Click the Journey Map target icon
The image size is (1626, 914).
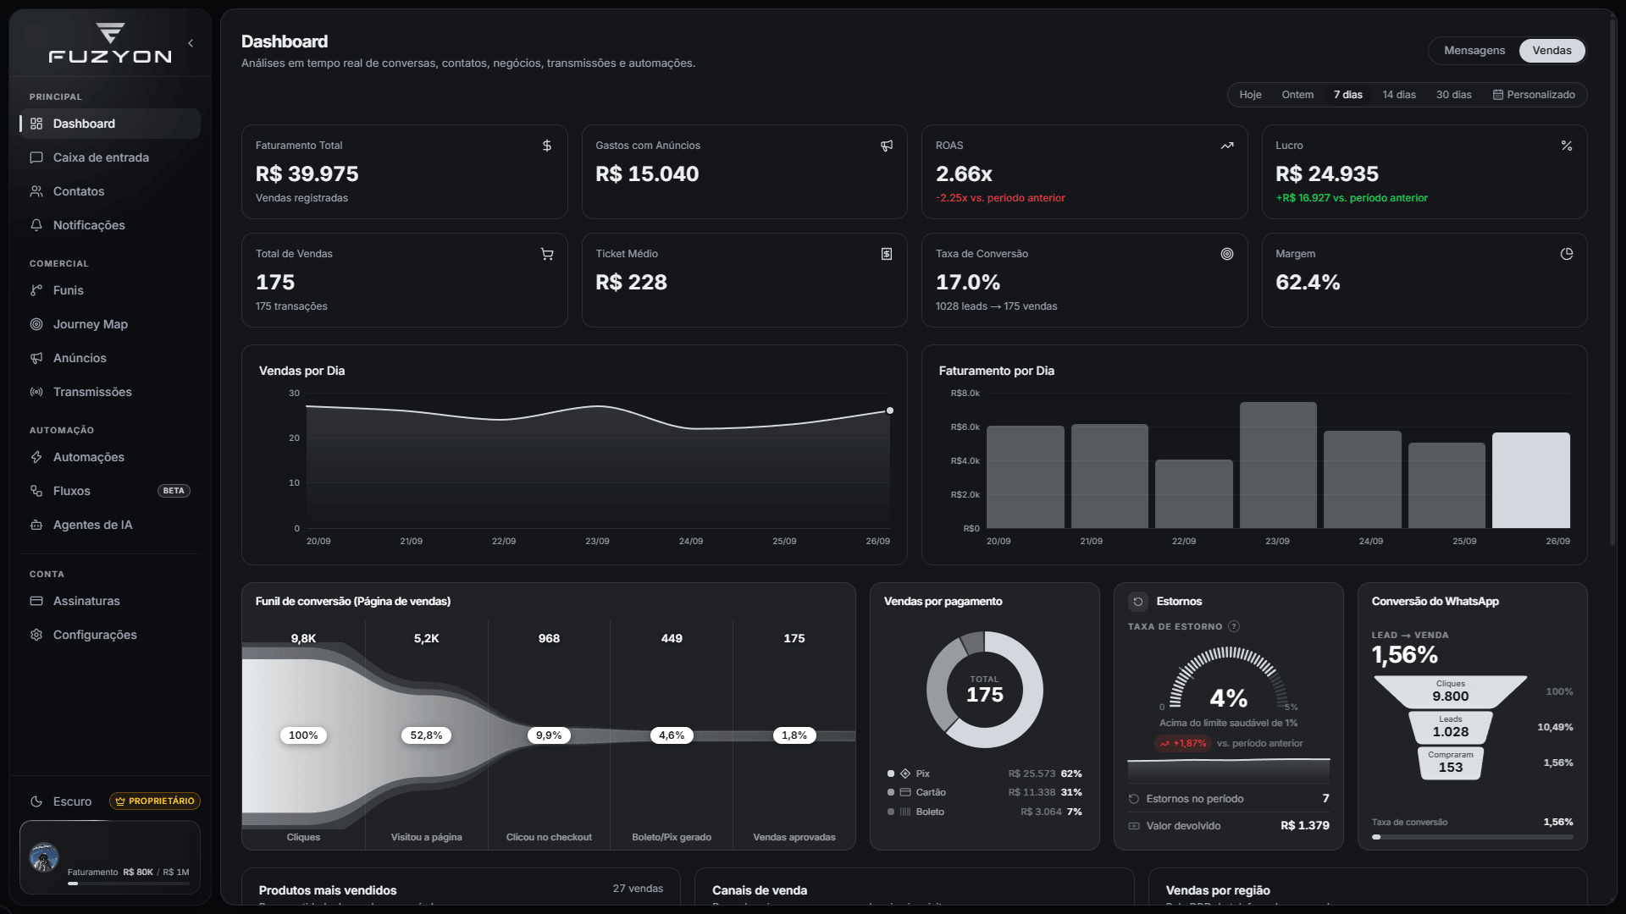point(36,324)
